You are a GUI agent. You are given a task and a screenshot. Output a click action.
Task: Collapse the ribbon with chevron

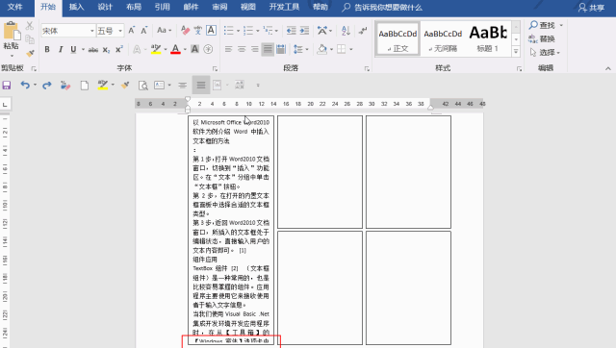coord(608,68)
